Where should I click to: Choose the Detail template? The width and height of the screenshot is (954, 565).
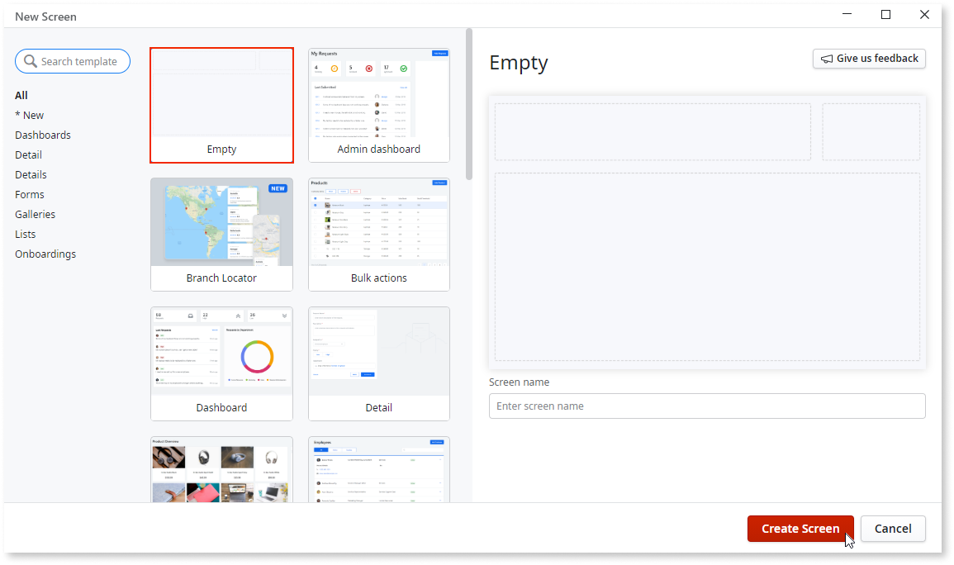click(378, 363)
